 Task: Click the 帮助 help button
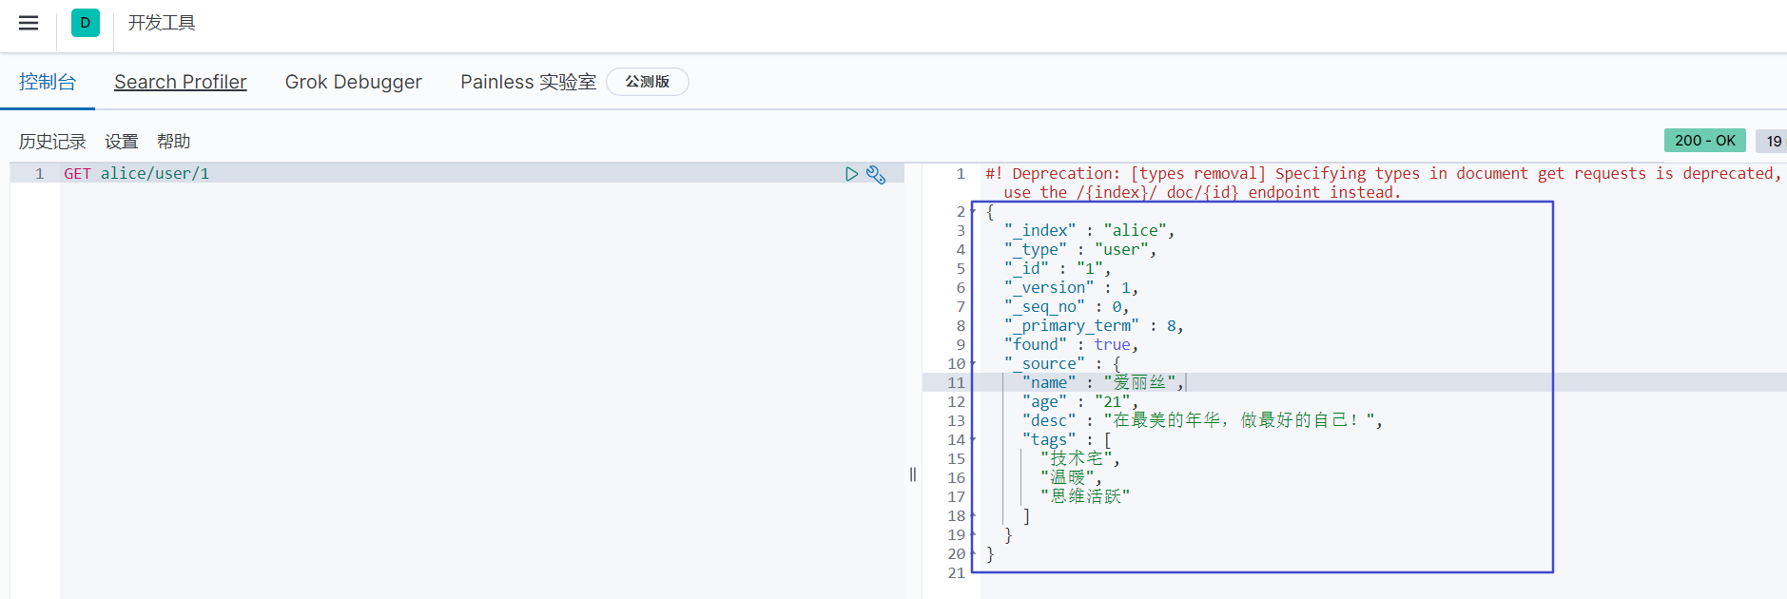(174, 142)
